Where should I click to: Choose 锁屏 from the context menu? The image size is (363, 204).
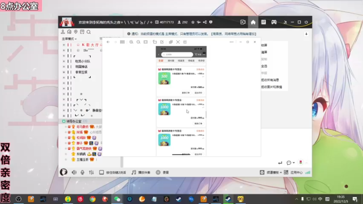[264, 45]
